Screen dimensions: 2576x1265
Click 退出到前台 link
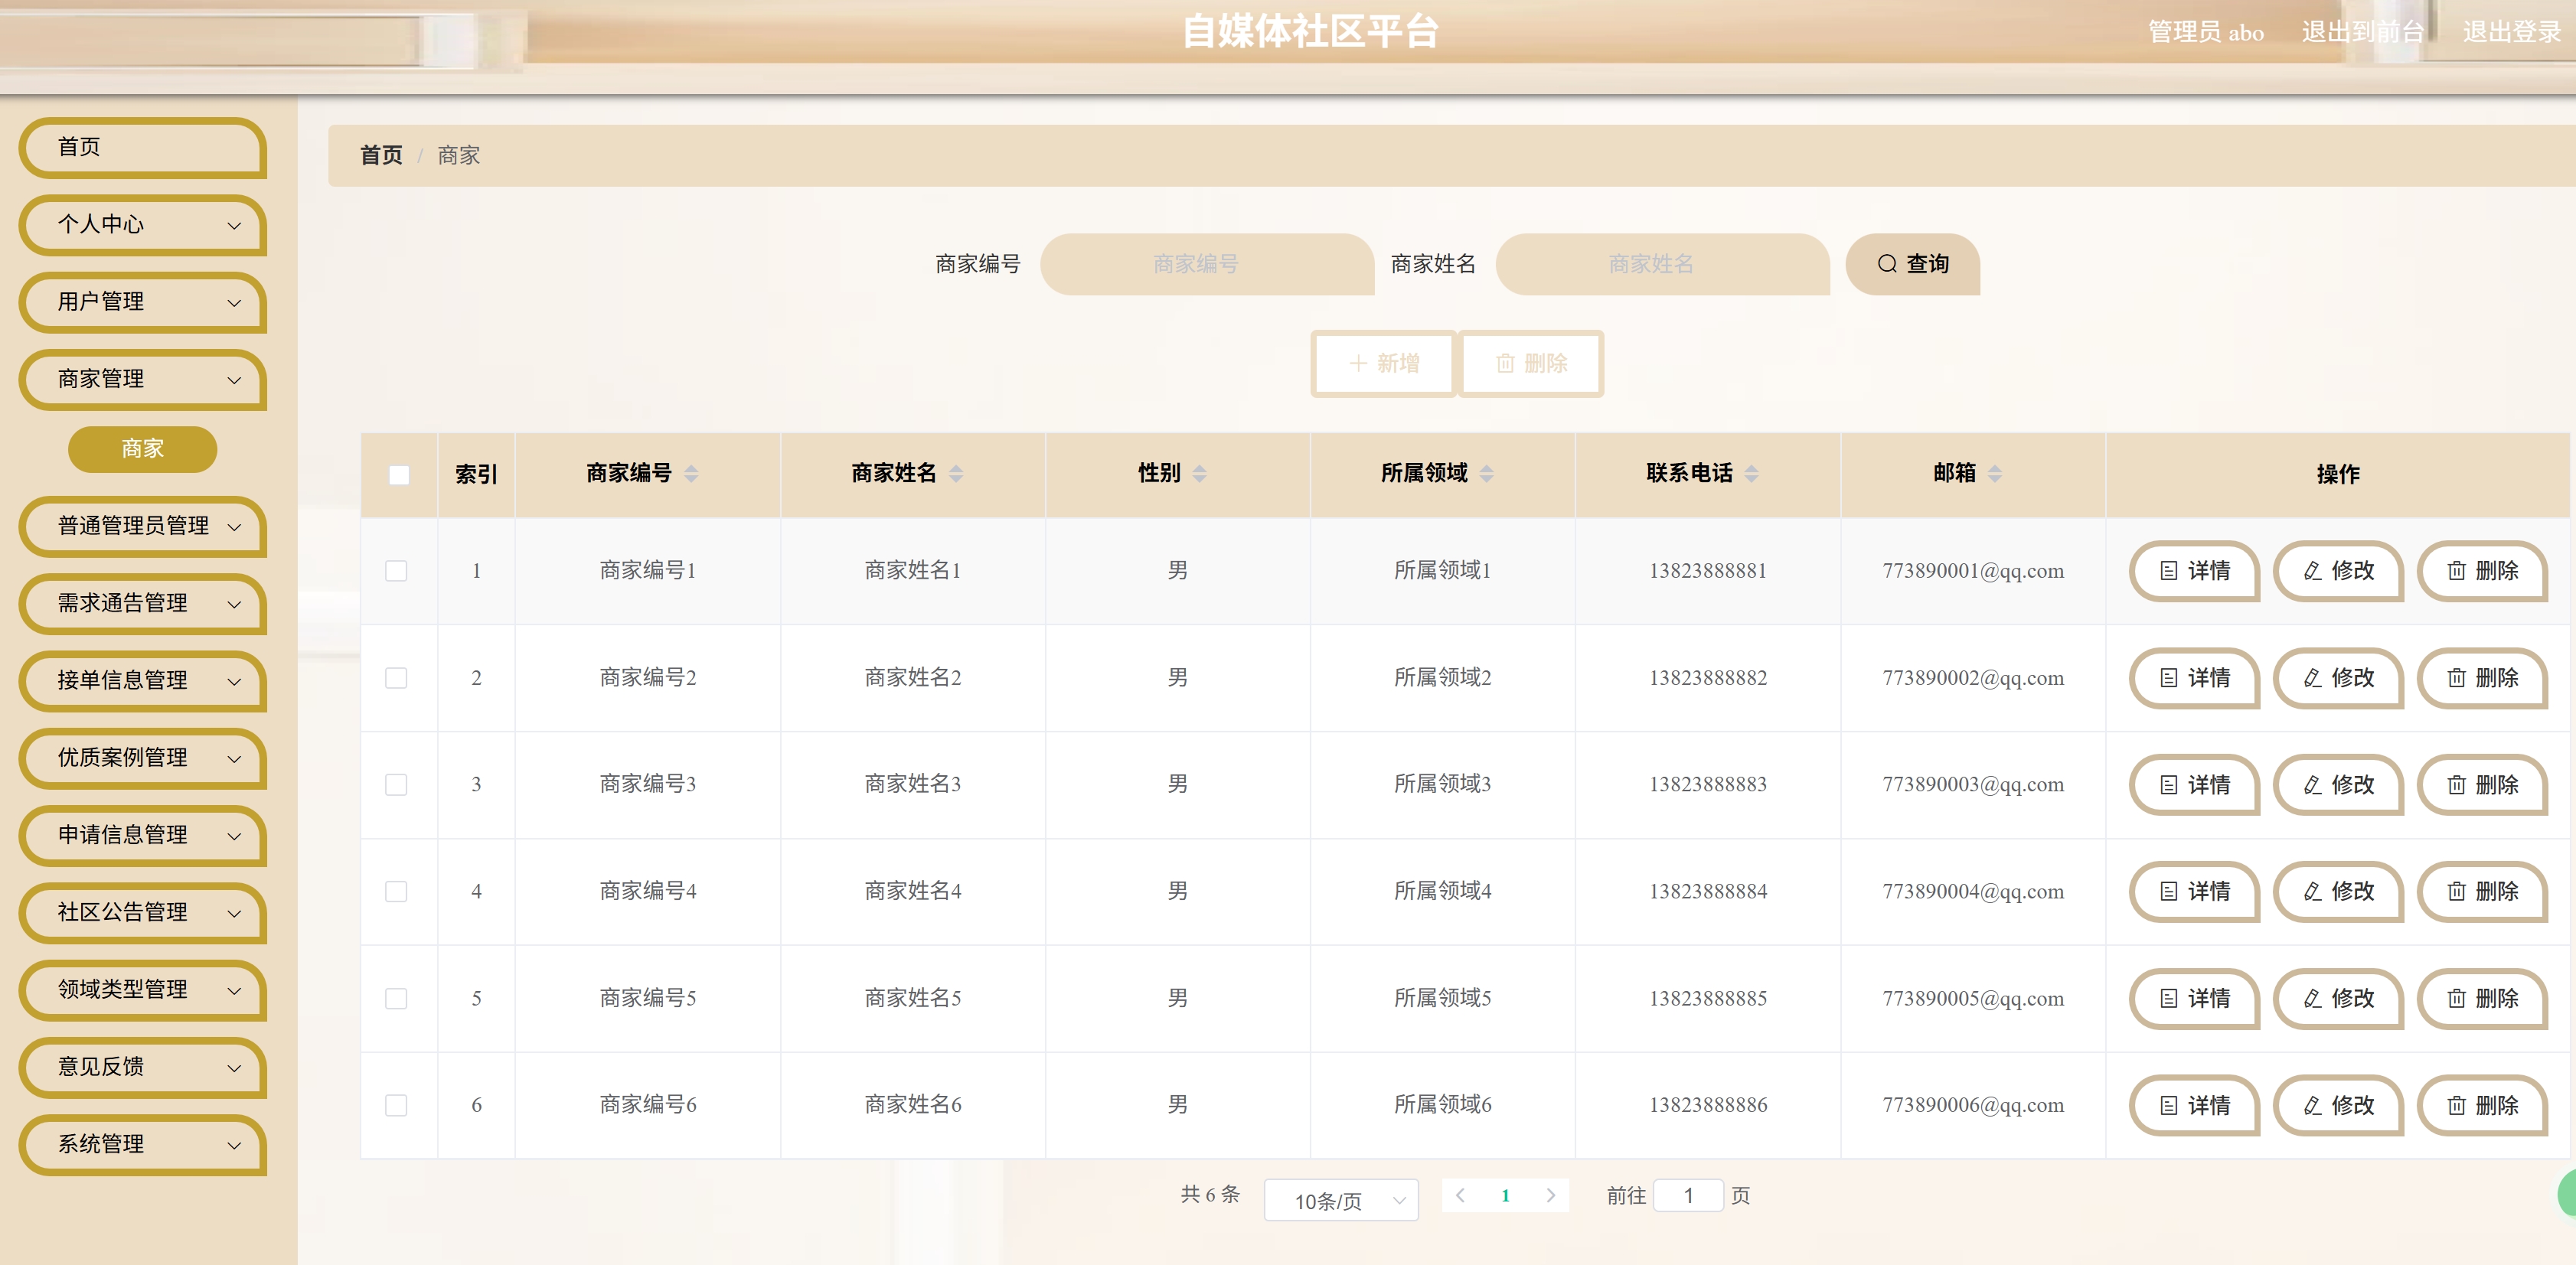(x=2362, y=32)
